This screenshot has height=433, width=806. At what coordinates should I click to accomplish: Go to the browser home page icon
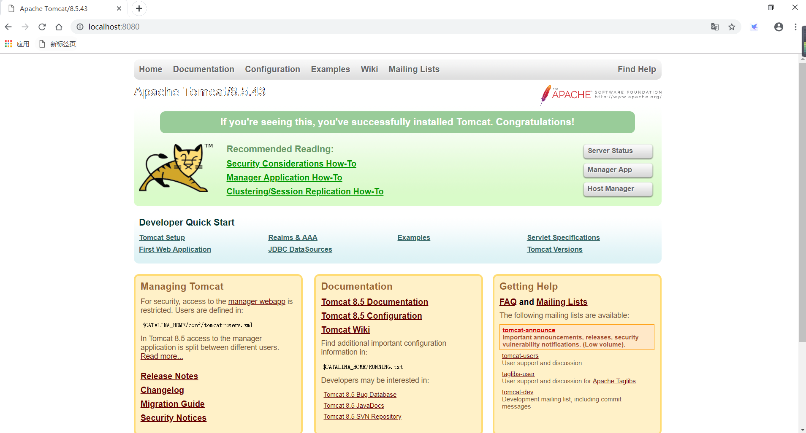pyautogui.click(x=59, y=27)
